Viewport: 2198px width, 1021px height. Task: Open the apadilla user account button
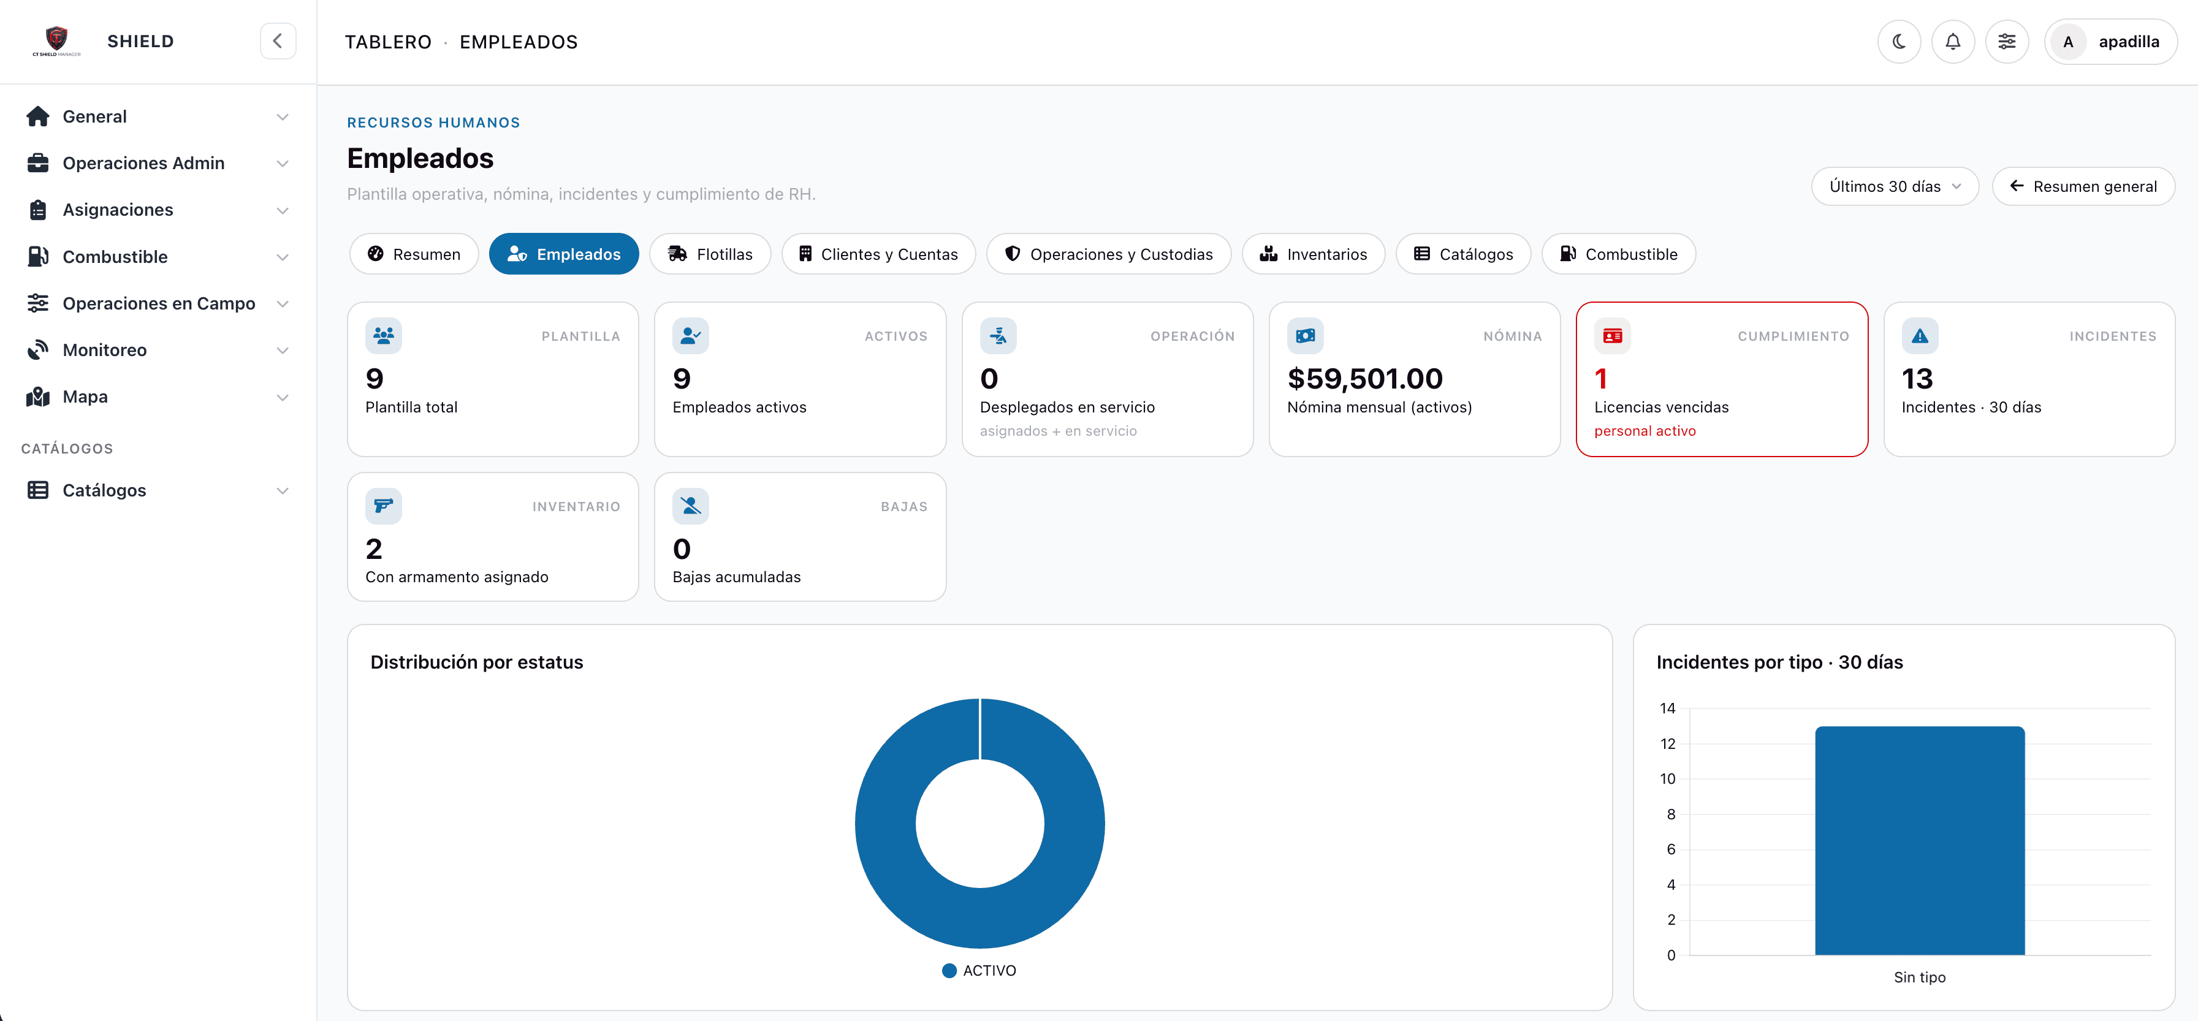pos(2110,42)
